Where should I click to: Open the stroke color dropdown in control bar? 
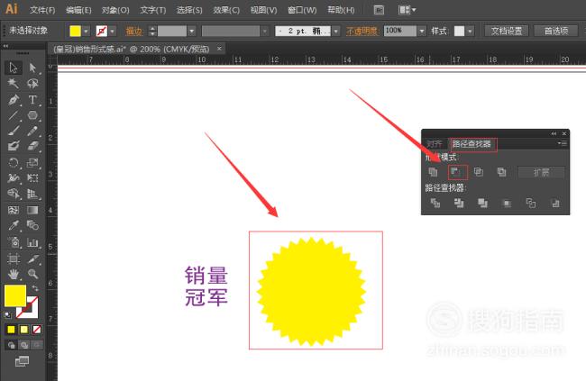[113, 31]
